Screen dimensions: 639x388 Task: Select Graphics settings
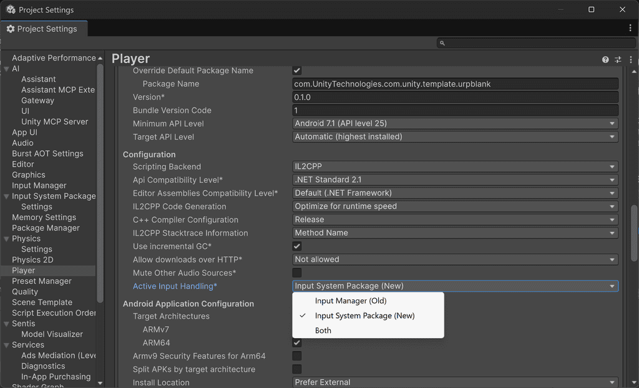tap(29, 175)
